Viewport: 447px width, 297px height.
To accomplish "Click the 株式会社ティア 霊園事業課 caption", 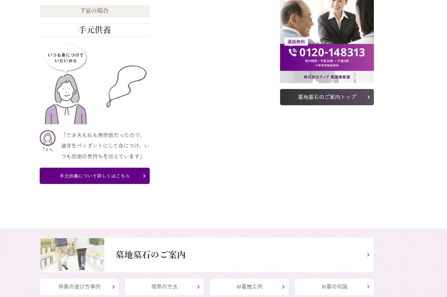I will [x=327, y=77].
